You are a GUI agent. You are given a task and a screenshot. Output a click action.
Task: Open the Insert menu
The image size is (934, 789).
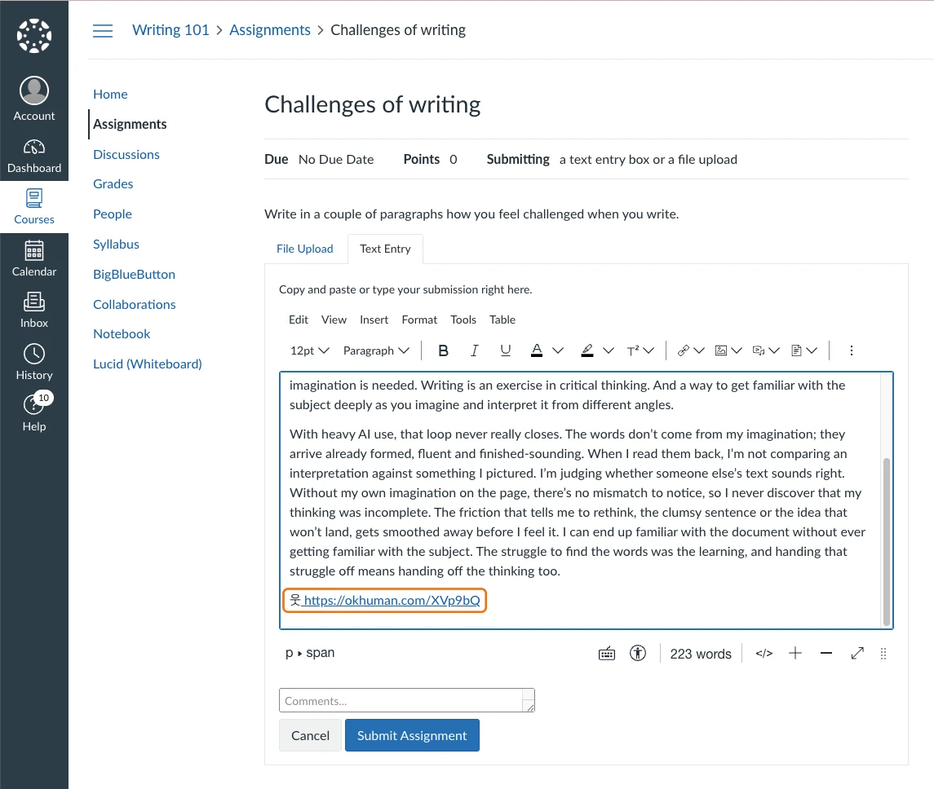tap(374, 320)
